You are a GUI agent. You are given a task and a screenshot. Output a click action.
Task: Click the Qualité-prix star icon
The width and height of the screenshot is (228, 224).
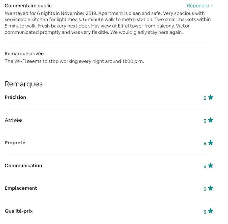(x=211, y=211)
